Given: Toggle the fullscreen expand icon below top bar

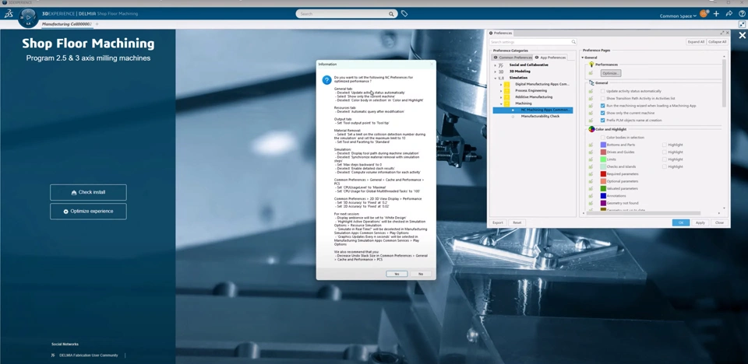Looking at the screenshot, I should point(742,24).
